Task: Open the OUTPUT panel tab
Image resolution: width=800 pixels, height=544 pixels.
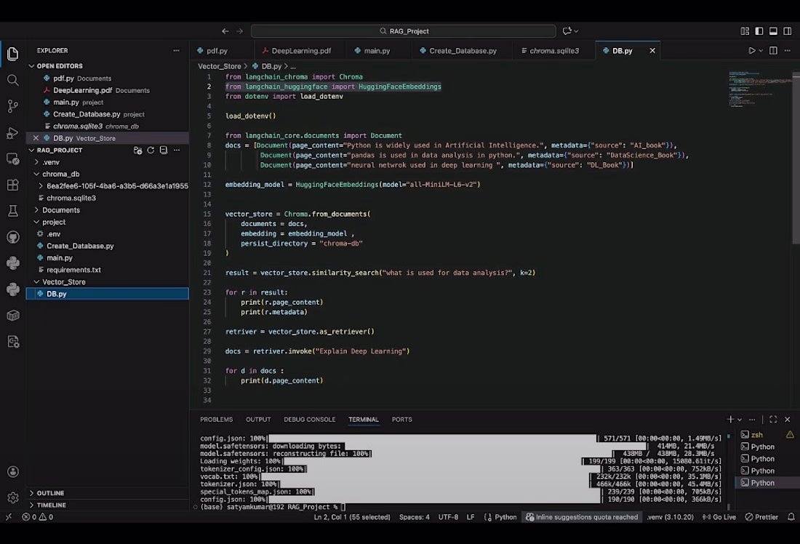Action: 258,420
